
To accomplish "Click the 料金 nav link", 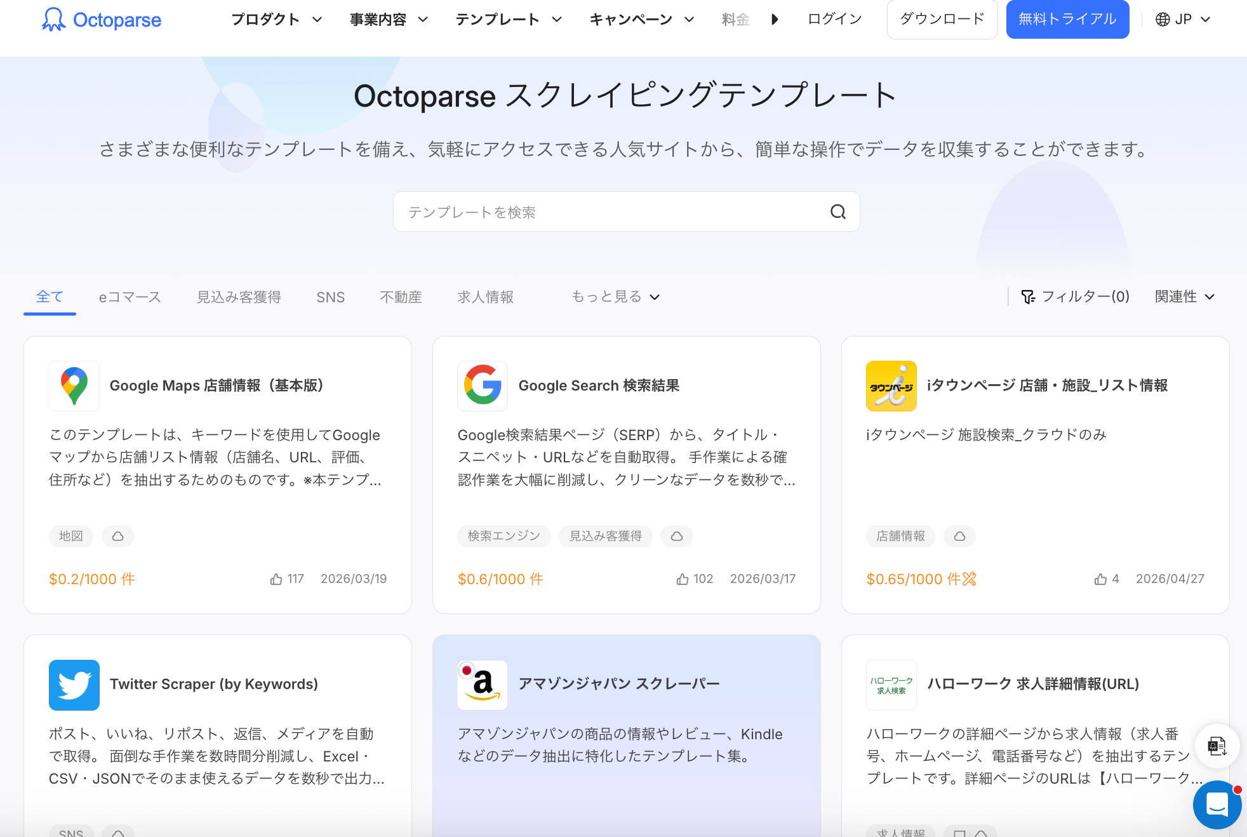I will [x=736, y=20].
